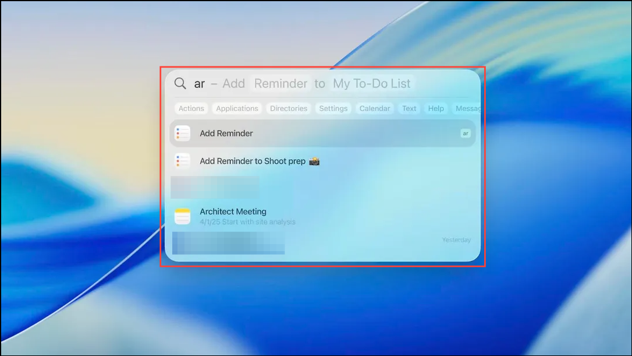Run the Add Reminder action

tap(226, 133)
